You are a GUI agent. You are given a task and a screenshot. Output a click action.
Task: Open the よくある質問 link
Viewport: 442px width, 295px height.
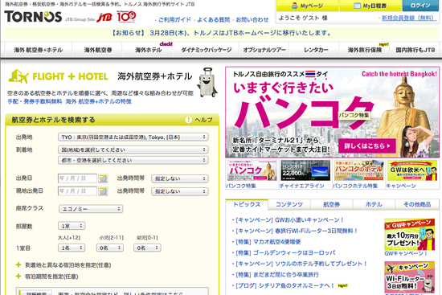(214, 20)
